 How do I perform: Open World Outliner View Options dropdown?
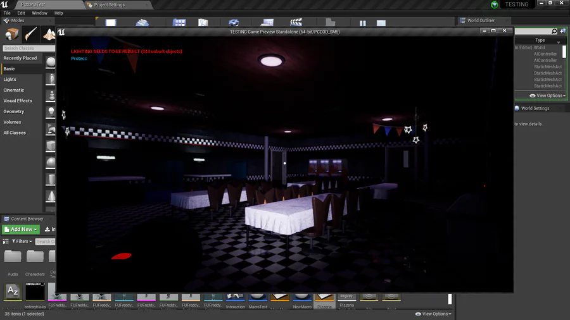[548, 95]
